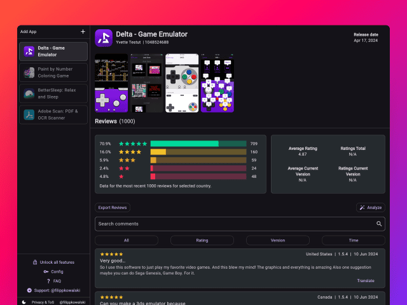Select Delta - Game Emulator in the app list
407x305 pixels.
tap(53, 51)
